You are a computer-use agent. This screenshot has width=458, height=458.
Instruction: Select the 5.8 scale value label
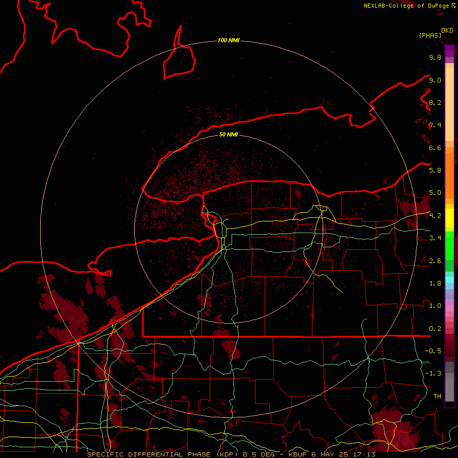click(435, 170)
